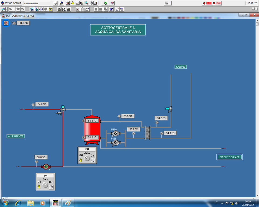Image resolution: width=259 pixels, height=207 pixels.
Task: Click the site tree icon showing count 1
Action: point(168,3)
